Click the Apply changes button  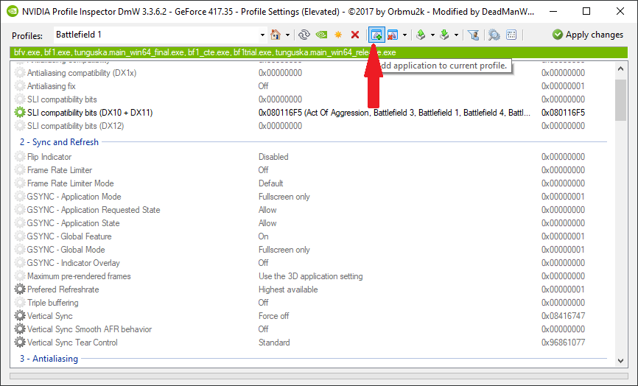pos(588,35)
